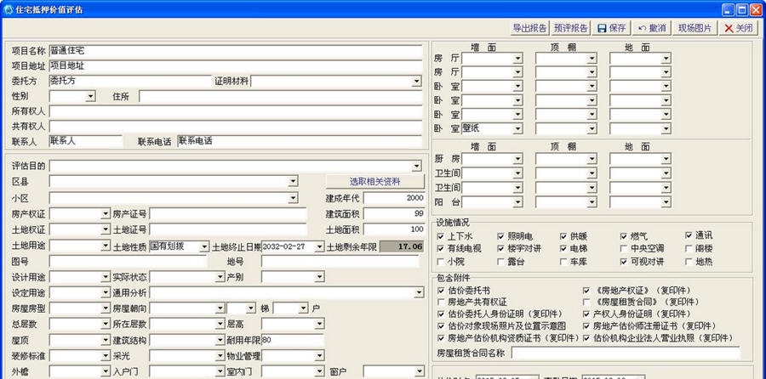Click the 导出报告 export report button
Screen dimensions: 766x379
529,28
